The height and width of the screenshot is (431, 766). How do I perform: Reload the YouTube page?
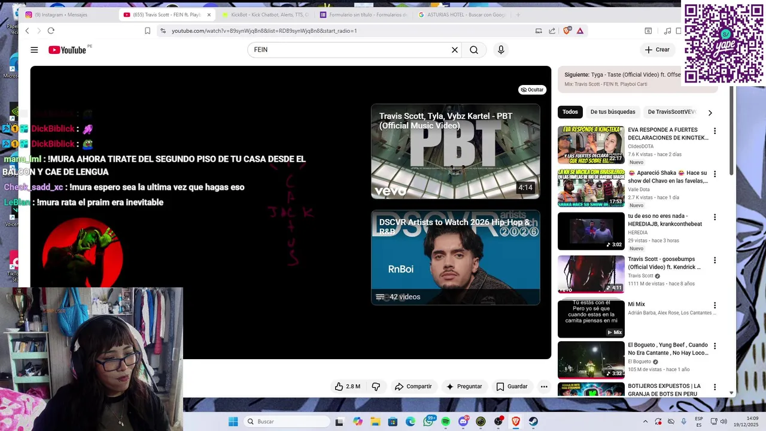(51, 31)
